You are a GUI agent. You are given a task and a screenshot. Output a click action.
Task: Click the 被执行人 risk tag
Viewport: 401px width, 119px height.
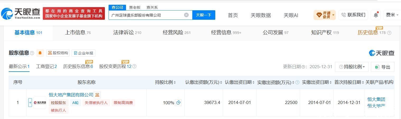click(59, 110)
